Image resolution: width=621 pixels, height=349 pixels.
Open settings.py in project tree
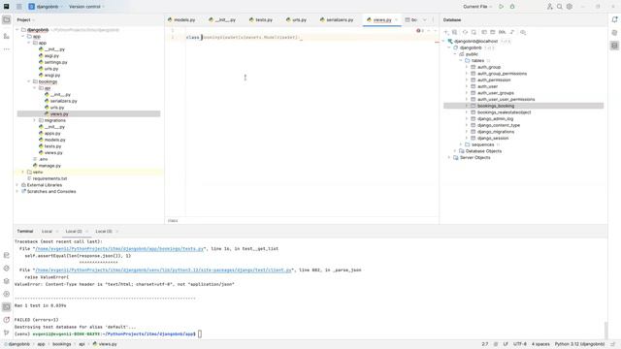tap(53, 62)
